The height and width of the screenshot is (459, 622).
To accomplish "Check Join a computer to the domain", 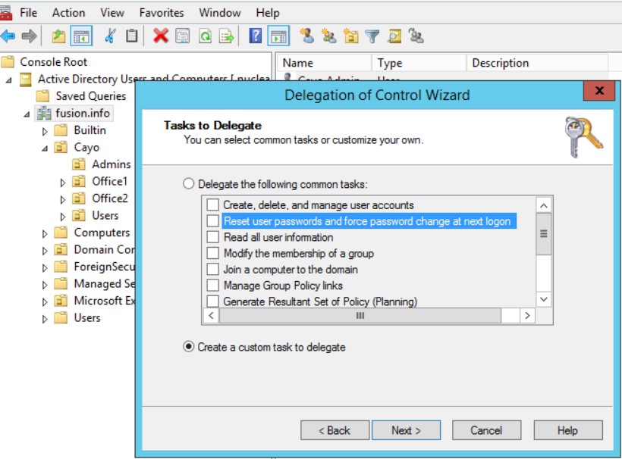I will point(213,270).
